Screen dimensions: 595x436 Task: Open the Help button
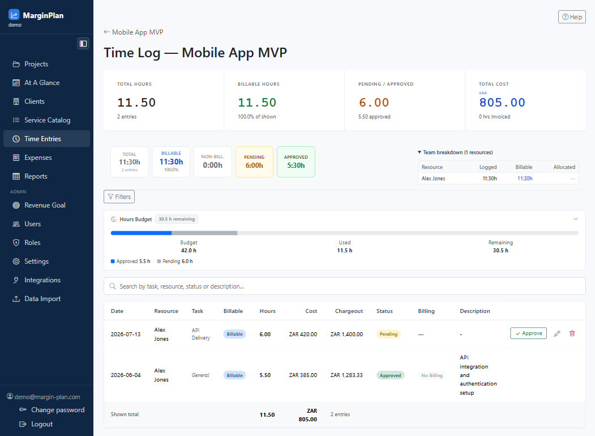[572, 16]
